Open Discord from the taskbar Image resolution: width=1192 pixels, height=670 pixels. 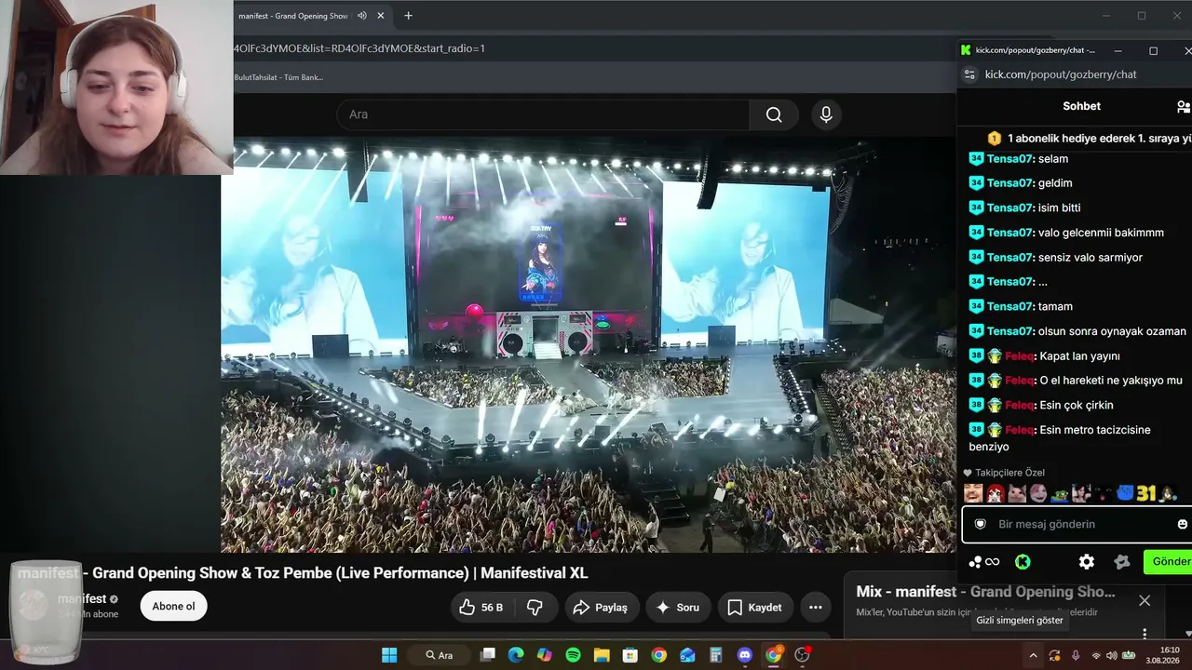coord(744,655)
